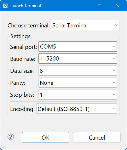
Task: Click the help question mark icon
Action: (x=11, y=137)
